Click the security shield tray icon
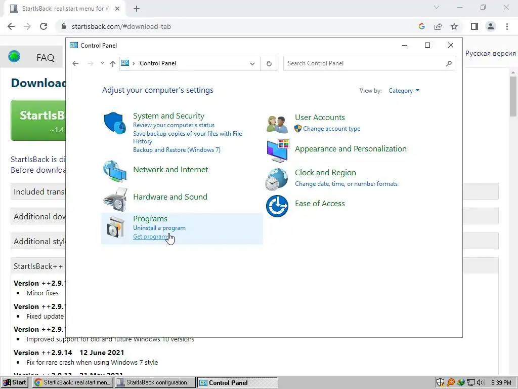The width and height of the screenshot is (518, 389). tap(441, 383)
